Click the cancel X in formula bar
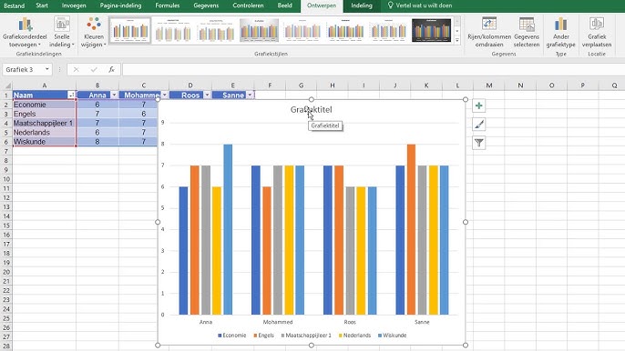This screenshot has width=625, height=351. click(x=76, y=69)
